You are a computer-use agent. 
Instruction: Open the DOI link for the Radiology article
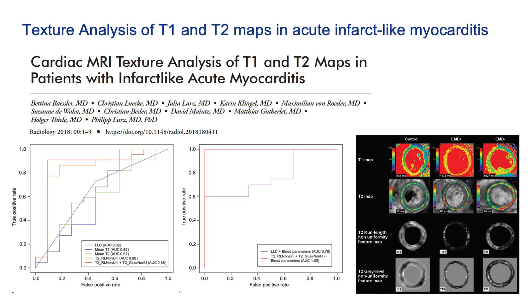[x=161, y=132]
